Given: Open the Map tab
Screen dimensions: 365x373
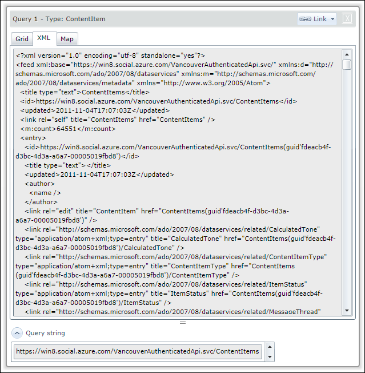Looking at the screenshot, I should (67, 39).
